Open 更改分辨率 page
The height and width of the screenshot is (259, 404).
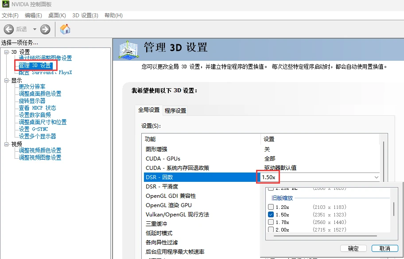[32, 86]
